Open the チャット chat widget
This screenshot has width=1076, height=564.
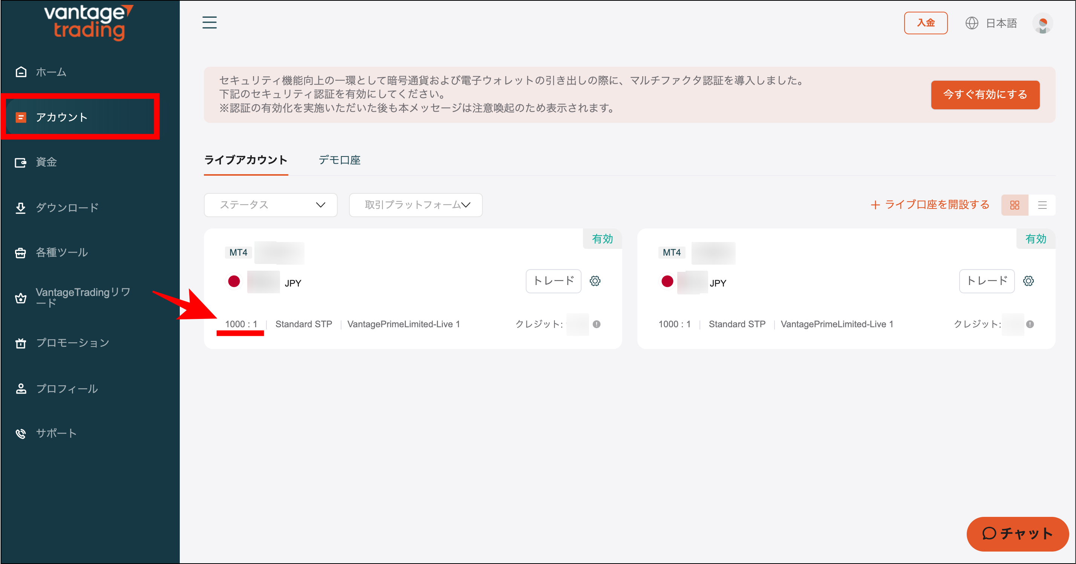tap(1017, 533)
